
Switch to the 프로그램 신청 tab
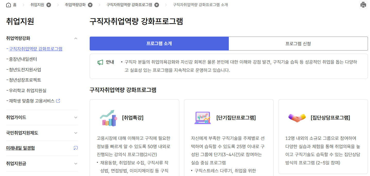point(298,44)
